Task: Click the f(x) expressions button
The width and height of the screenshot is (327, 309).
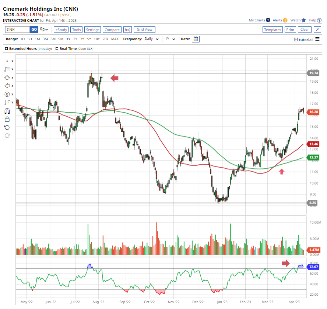Action: click(127, 30)
